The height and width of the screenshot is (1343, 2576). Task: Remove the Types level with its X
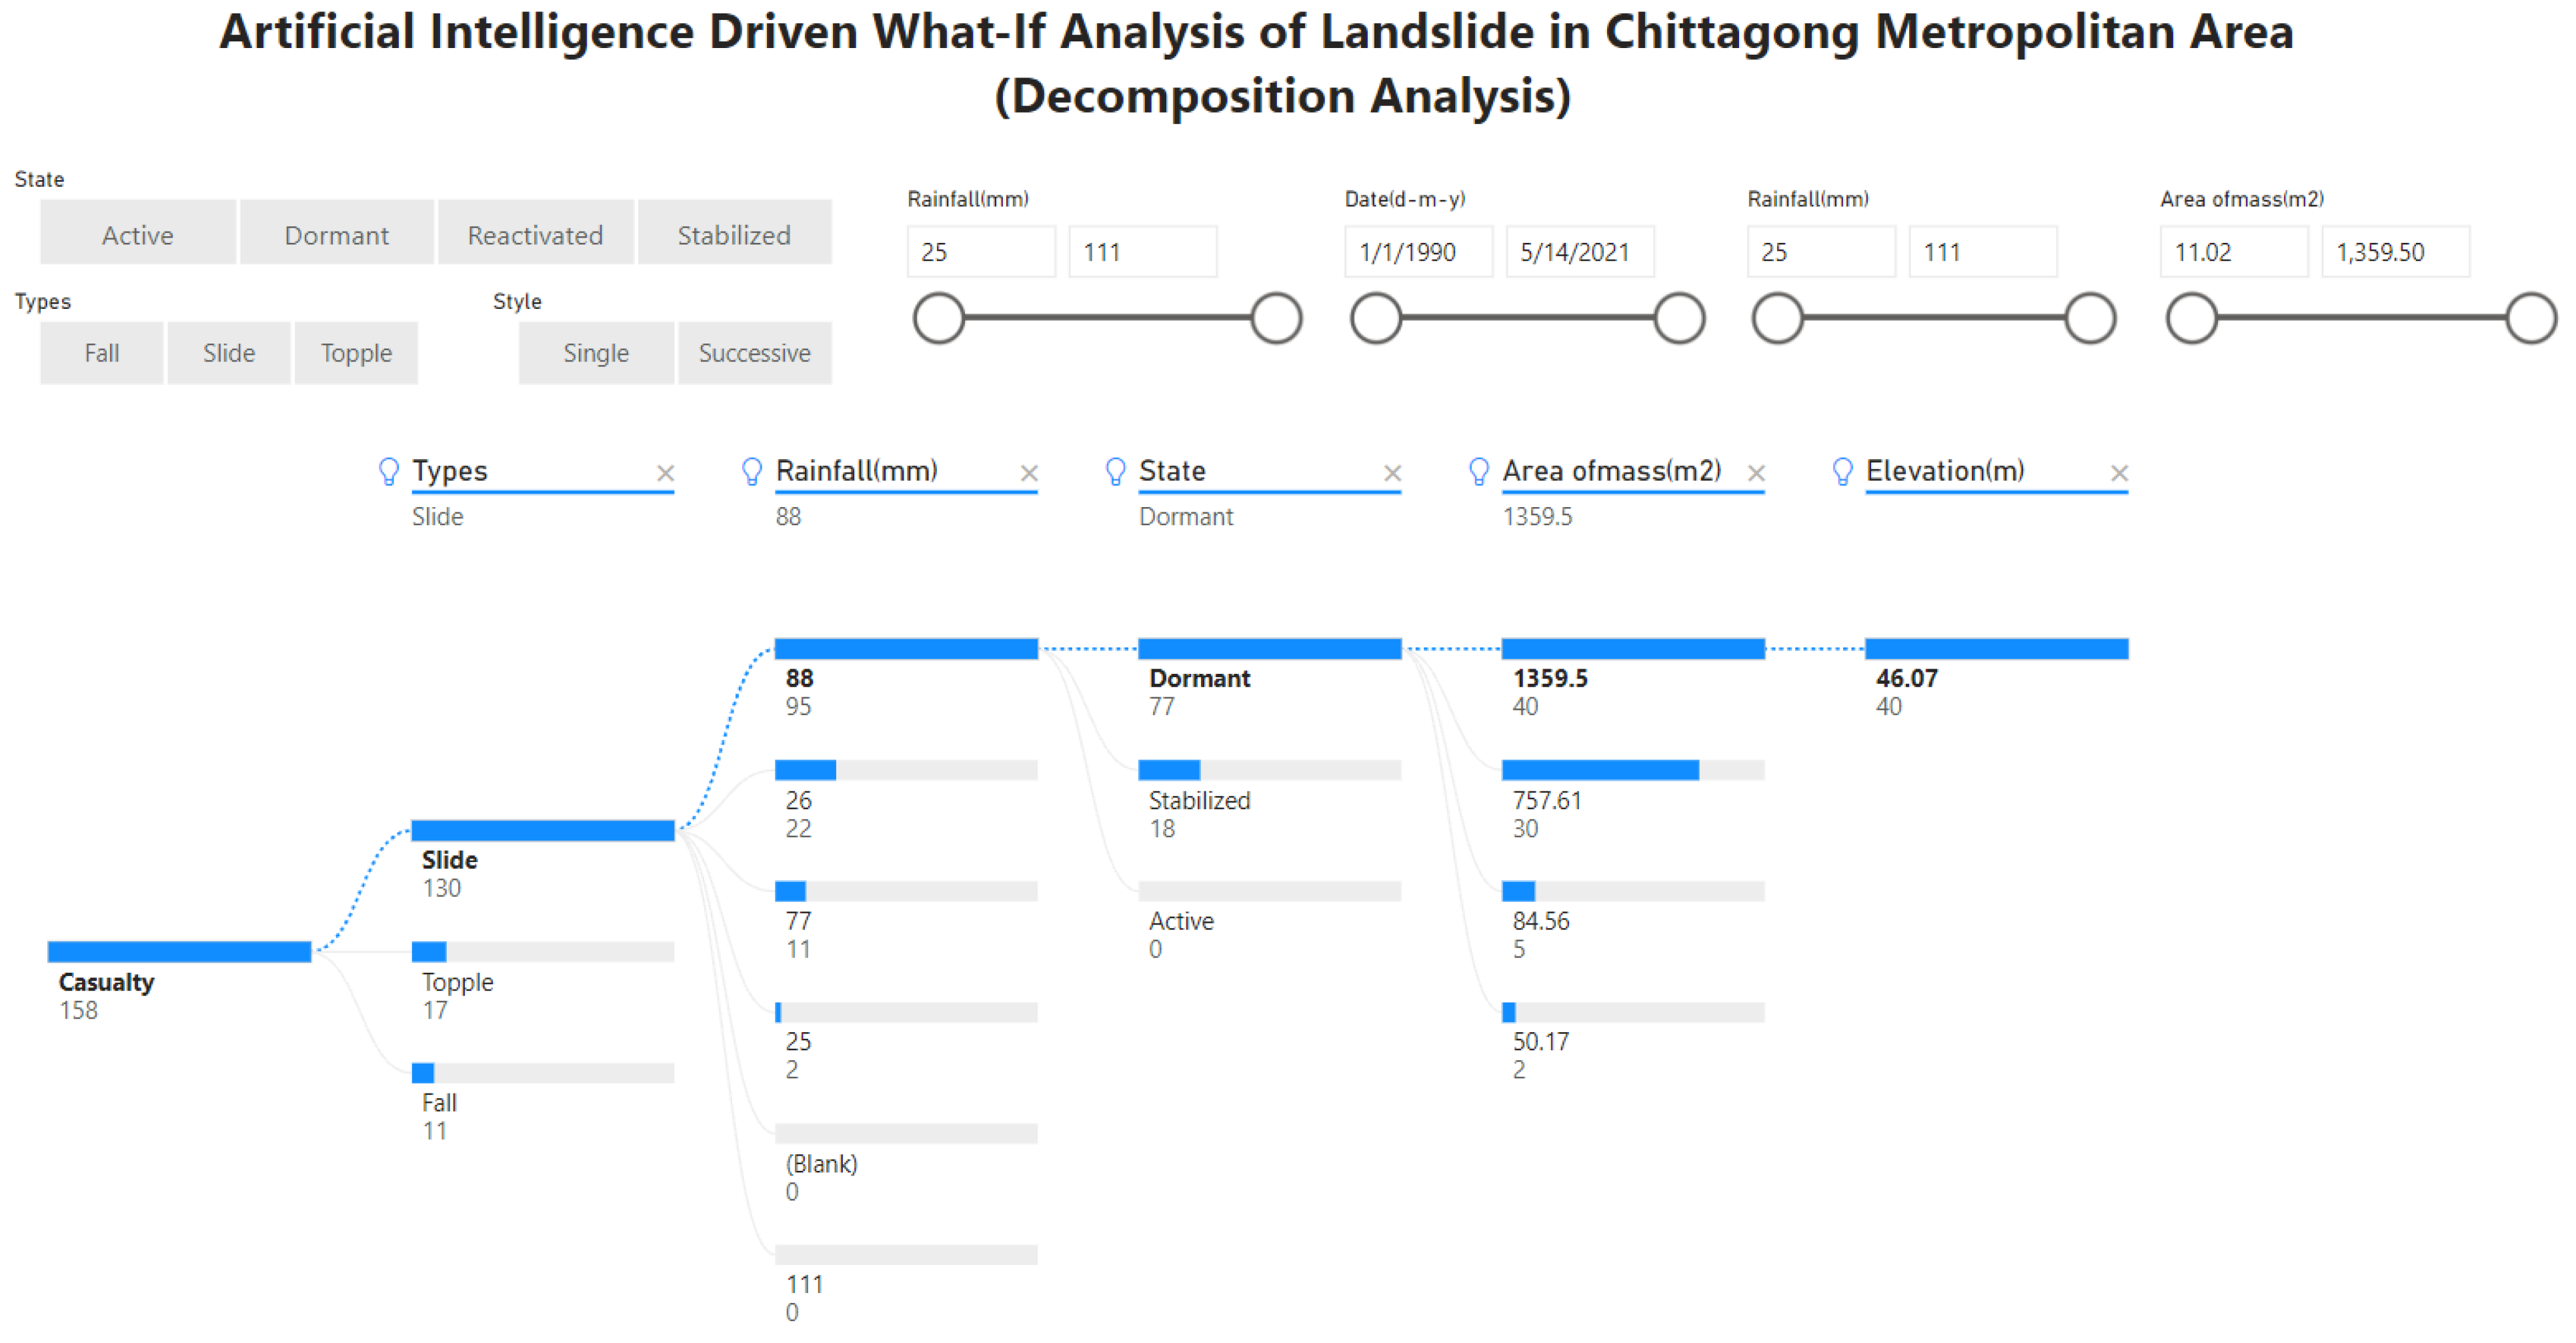(x=665, y=474)
